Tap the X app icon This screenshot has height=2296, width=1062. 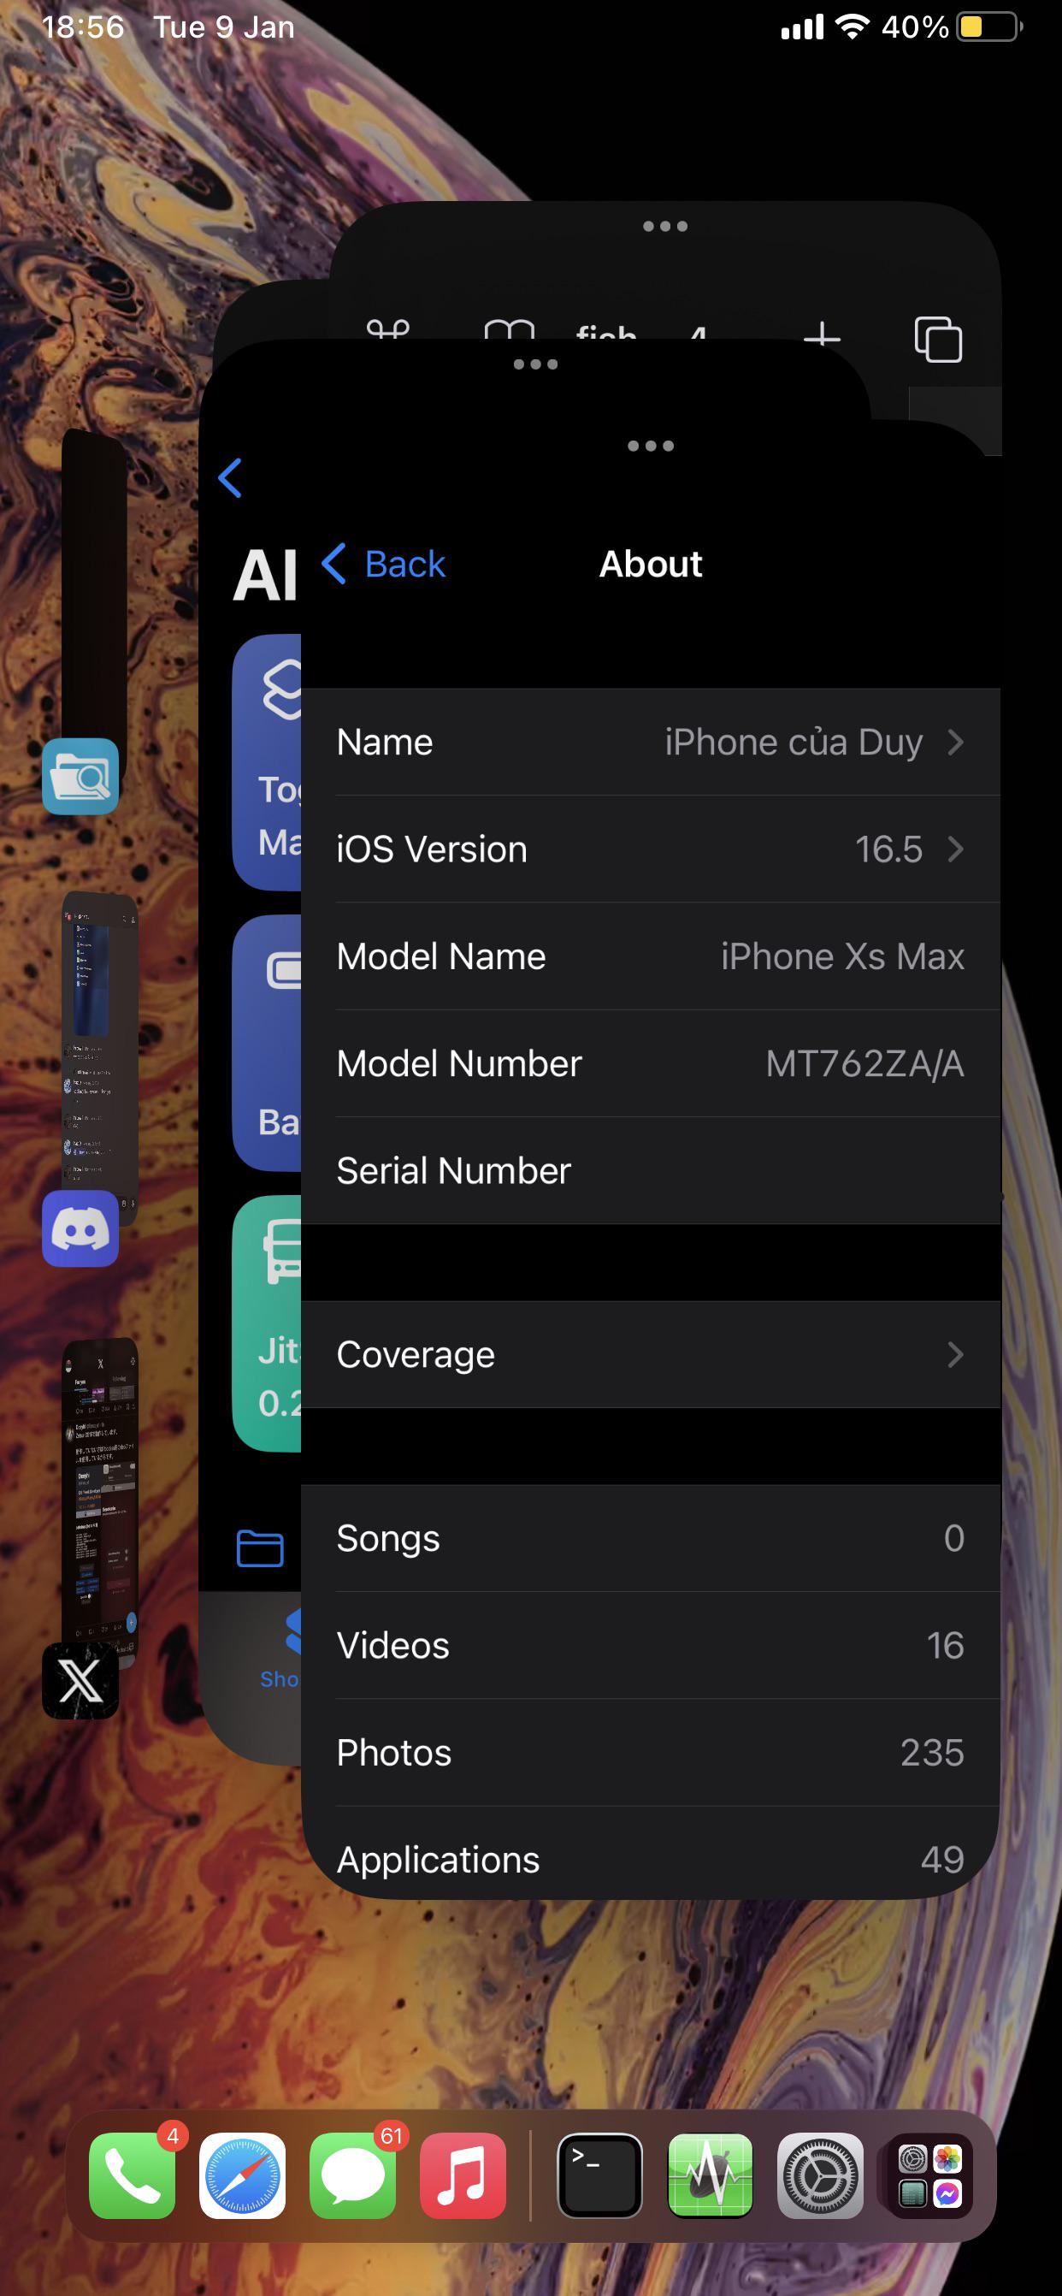point(80,1680)
